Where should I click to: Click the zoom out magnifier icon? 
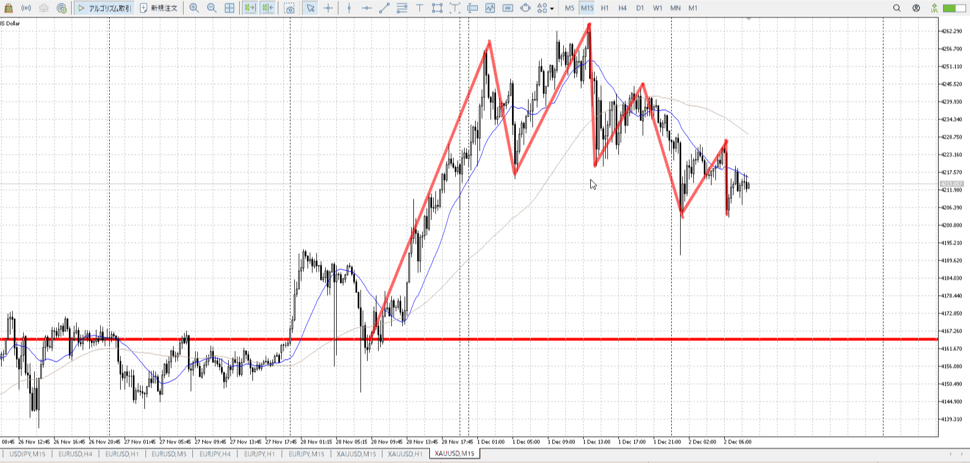(x=212, y=8)
